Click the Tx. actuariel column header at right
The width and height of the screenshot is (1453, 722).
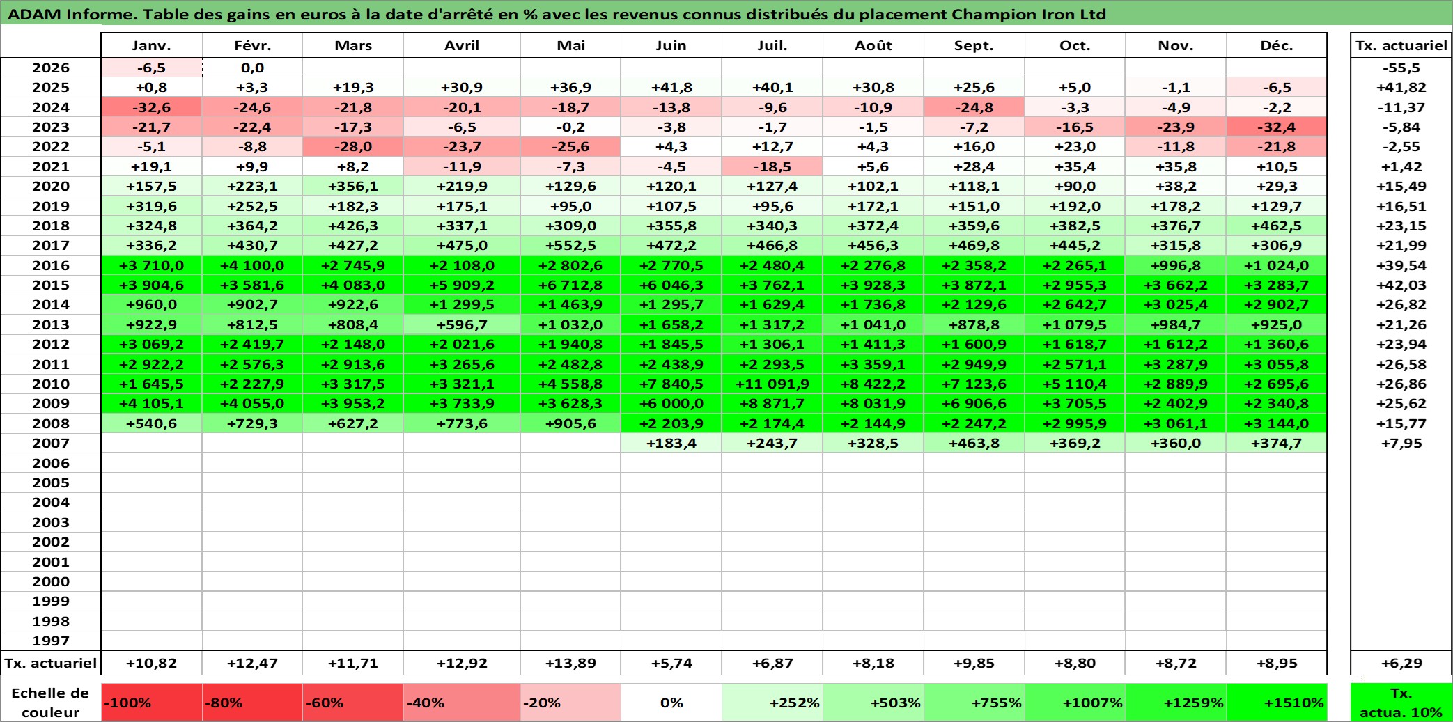pyautogui.click(x=1401, y=45)
